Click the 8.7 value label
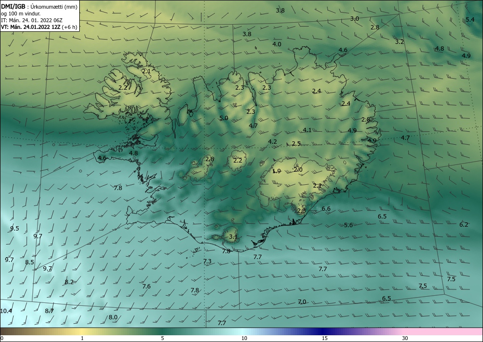Image resolution: width=483 pixels, height=342 pixels. click(x=49, y=311)
